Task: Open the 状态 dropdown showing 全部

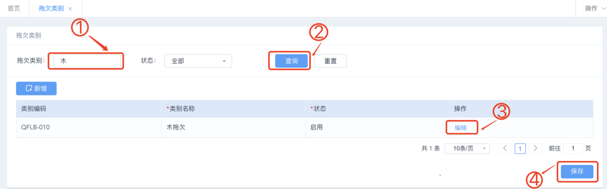Action: (198, 61)
